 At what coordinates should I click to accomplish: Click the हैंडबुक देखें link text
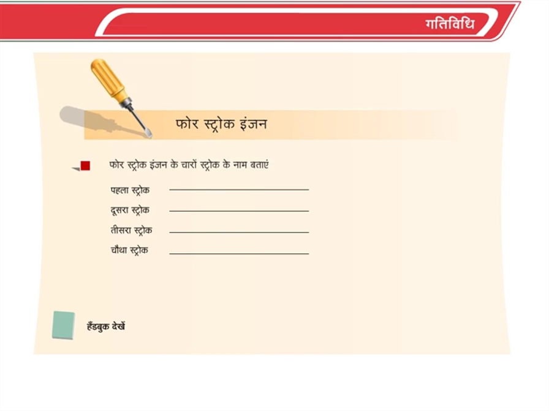[x=106, y=326]
